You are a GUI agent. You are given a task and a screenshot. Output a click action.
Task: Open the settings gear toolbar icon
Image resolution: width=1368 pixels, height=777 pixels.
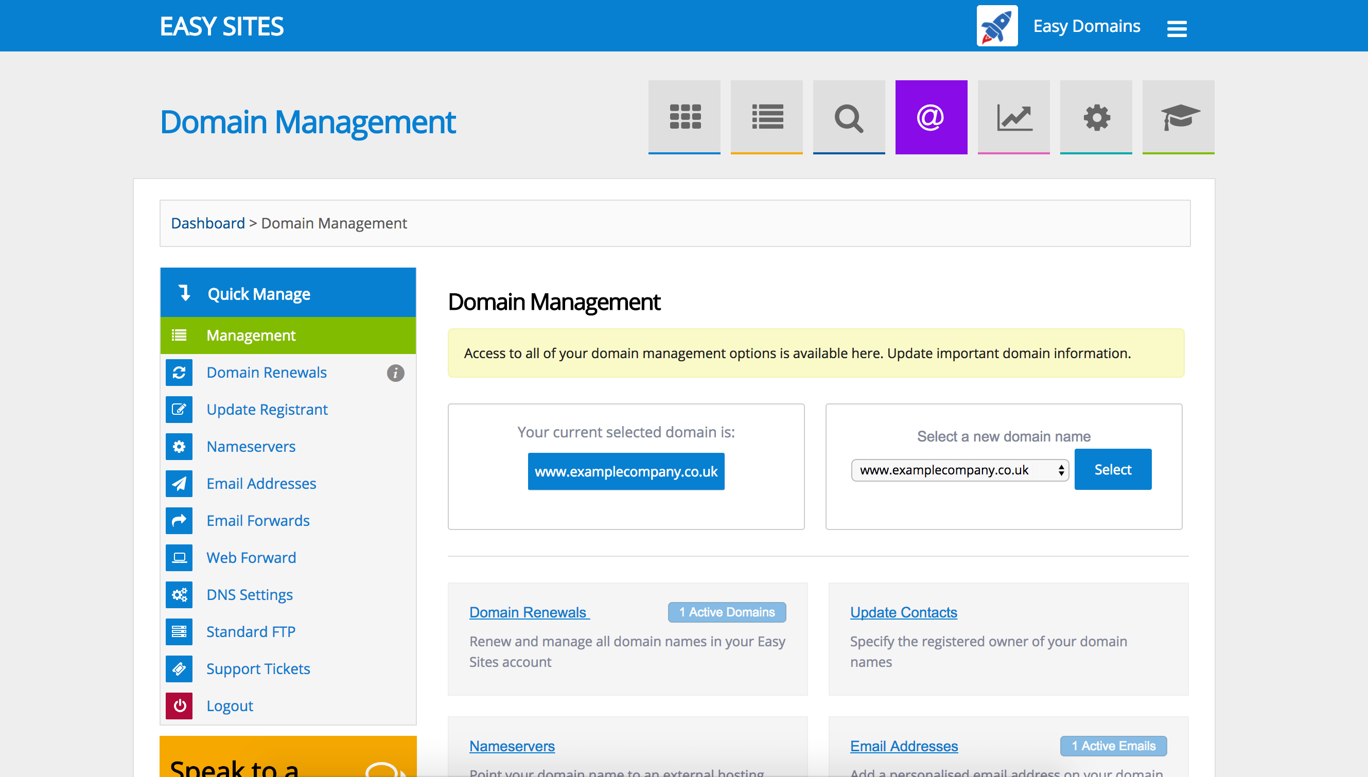(x=1096, y=117)
